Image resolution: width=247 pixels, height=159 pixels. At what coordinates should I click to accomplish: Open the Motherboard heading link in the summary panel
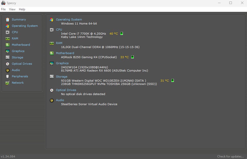65,53
